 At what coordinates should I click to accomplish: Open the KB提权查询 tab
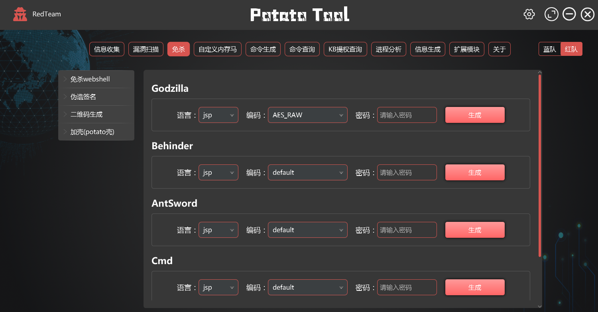[345, 49]
